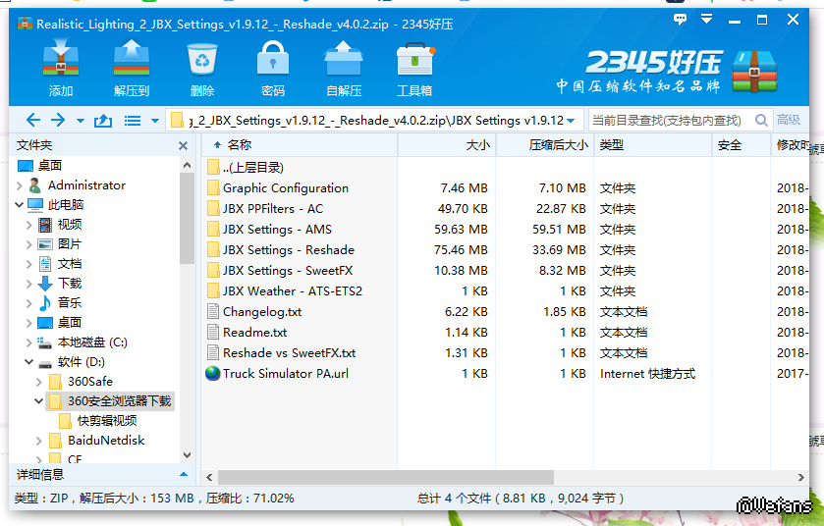Go up one directory level icon
Screen dimensions: 824x526
[x=102, y=121]
